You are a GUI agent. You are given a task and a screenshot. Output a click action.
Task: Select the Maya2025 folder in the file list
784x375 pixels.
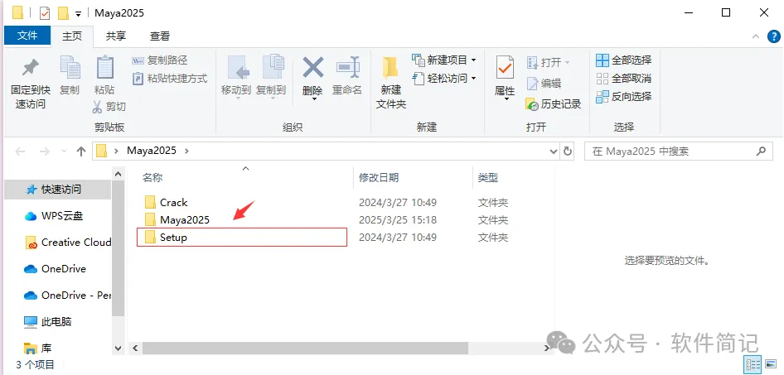point(177,219)
